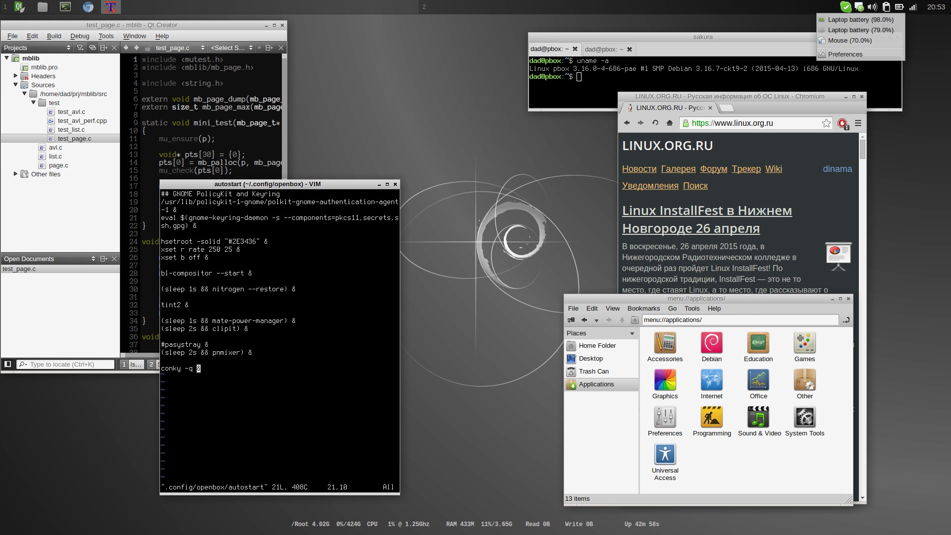Collapse the Sources node in project tree
Viewport: 951px width, 535px height.
(x=15, y=85)
